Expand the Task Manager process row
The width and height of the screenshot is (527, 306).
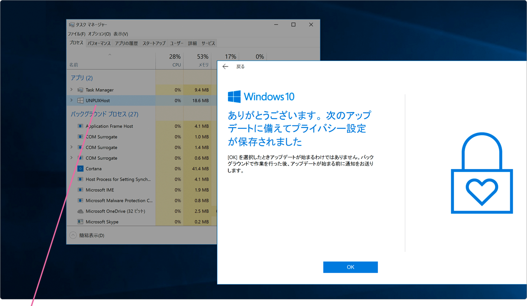(x=71, y=90)
